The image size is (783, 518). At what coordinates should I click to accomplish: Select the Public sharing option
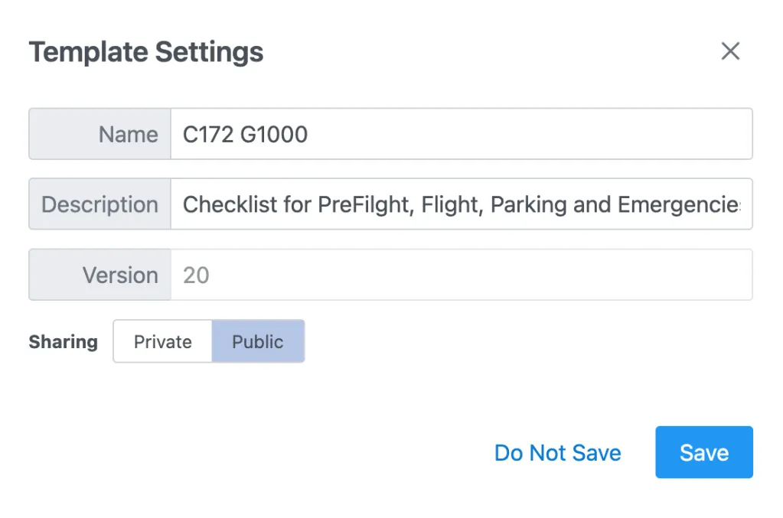tap(258, 341)
